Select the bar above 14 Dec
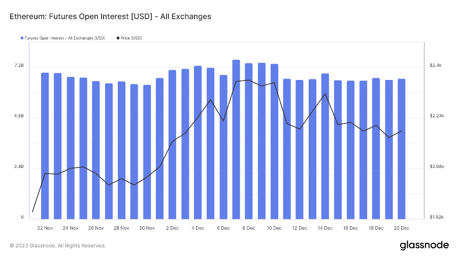The height and width of the screenshot is (257, 459). click(x=325, y=146)
